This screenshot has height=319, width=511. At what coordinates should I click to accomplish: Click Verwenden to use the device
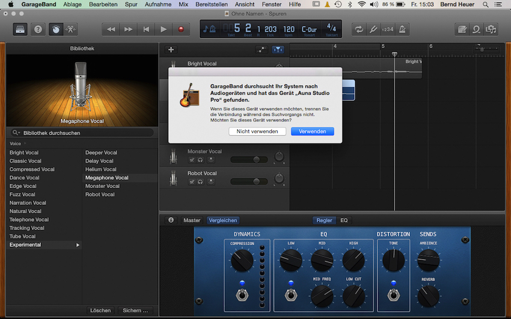[312, 131]
